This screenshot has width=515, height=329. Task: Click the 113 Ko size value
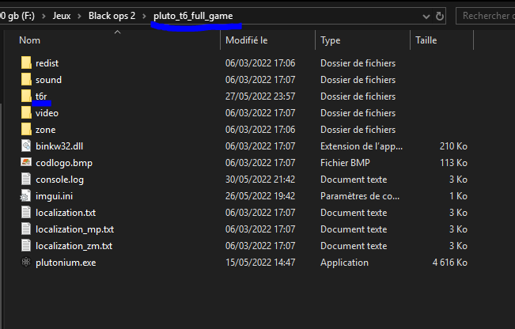click(453, 163)
